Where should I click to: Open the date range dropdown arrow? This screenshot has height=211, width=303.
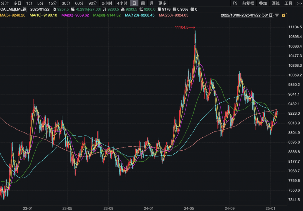click(277, 15)
